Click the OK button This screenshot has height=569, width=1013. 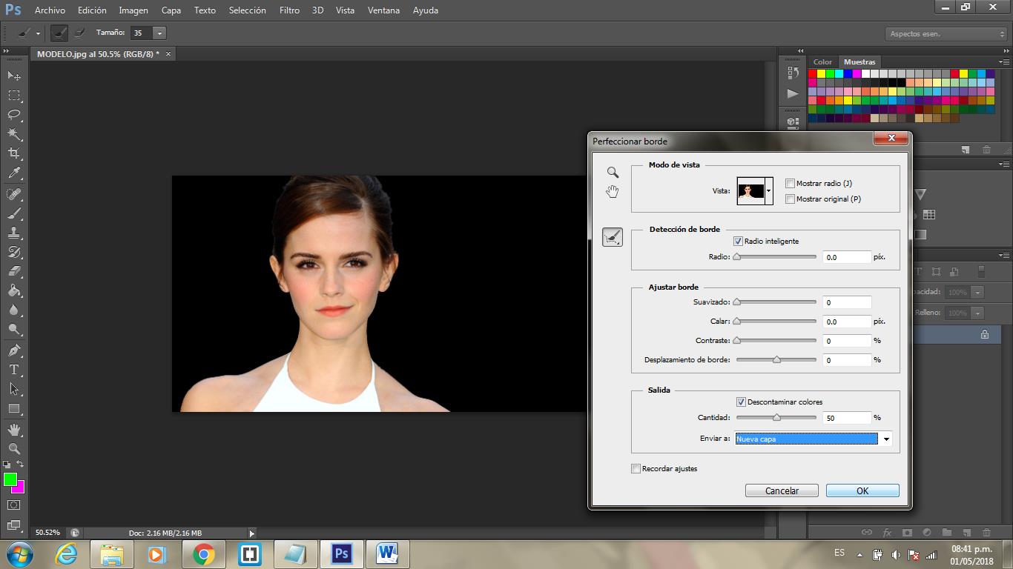(862, 490)
